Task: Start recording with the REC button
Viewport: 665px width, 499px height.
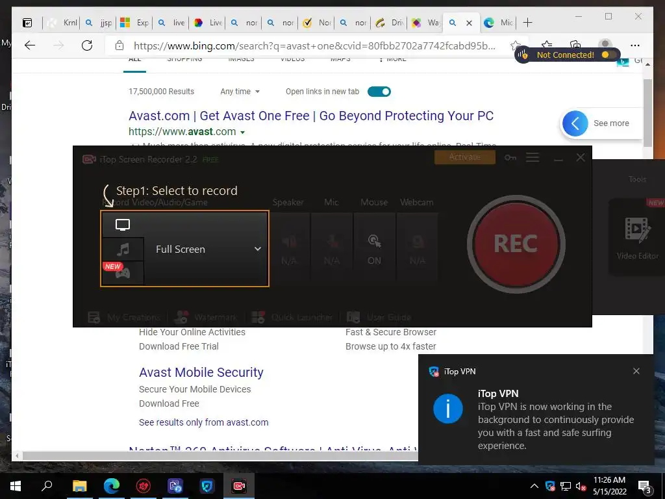Action: pyautogui.click(x=516, y=244)
